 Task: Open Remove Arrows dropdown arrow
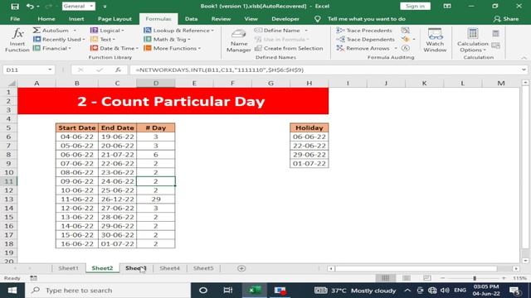[396, 48]
